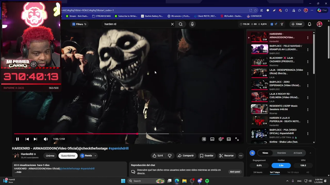Image resolution: width=330 pixels, height=185 pixels.
Task: Subscribe using the Suscribirme button
Action: click(68, 156)
